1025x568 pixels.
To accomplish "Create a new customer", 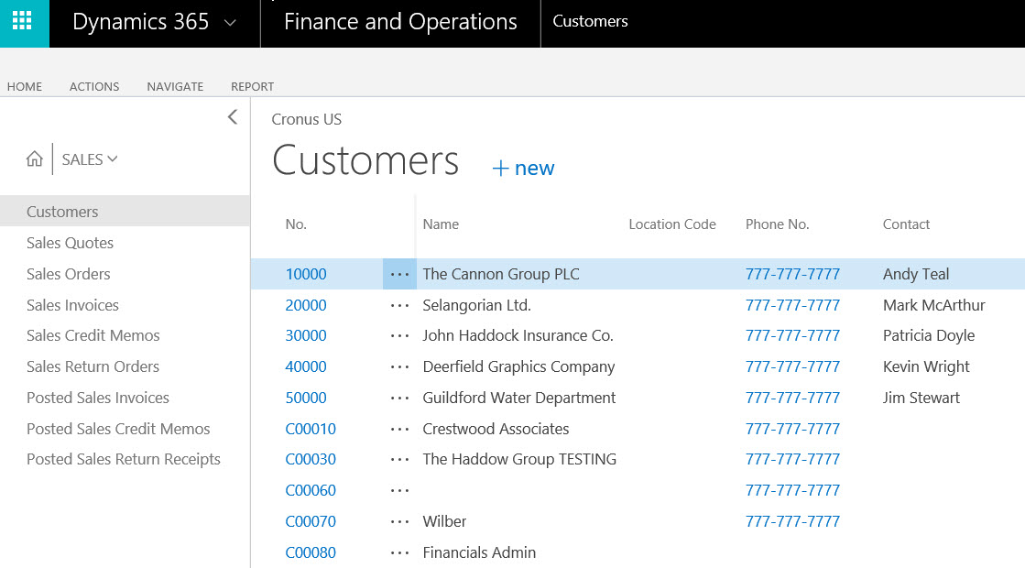I will pos(523,169).
